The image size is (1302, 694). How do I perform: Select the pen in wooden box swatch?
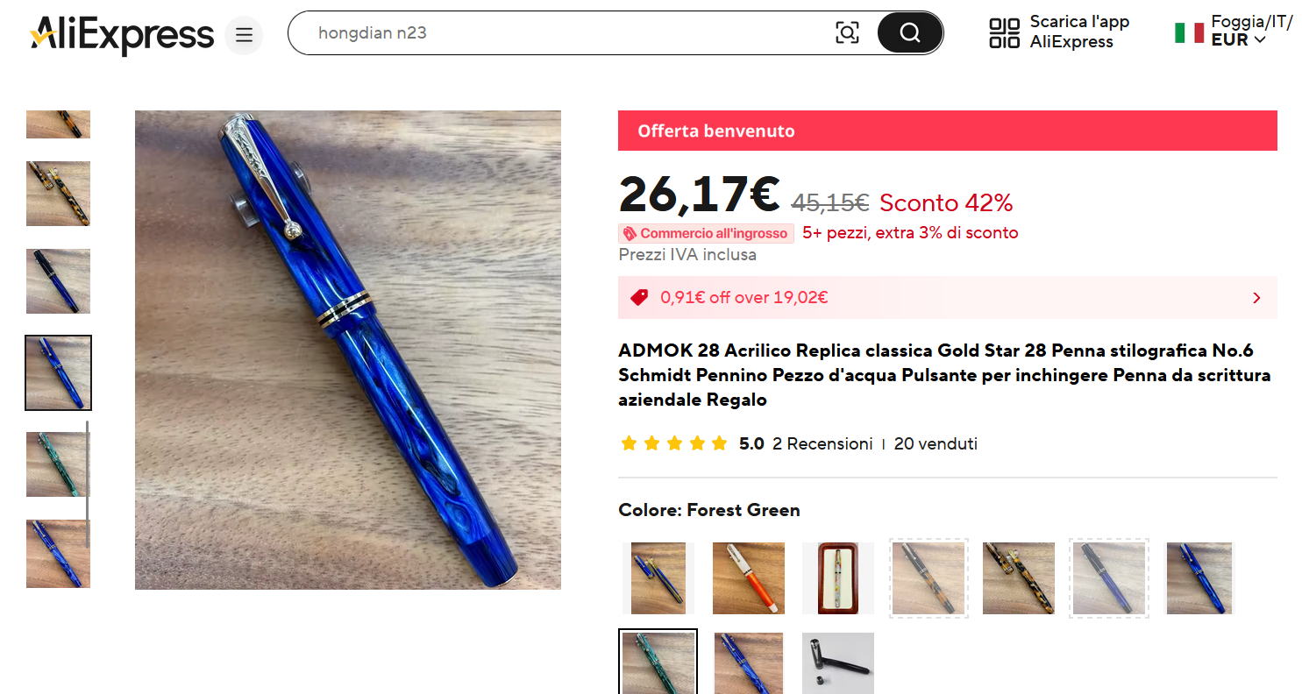[837, 578]
